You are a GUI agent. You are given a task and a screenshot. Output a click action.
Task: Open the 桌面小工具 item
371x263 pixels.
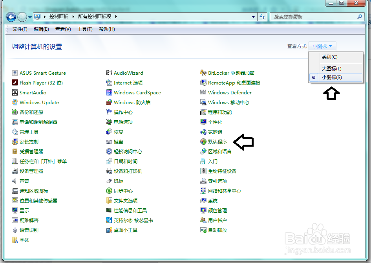coord(126,230)
